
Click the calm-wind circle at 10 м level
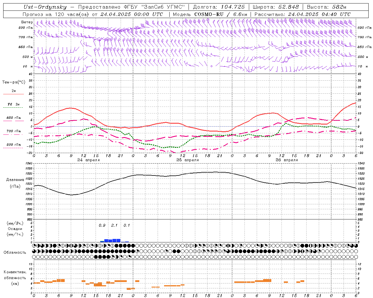click(x=212, y=66)
